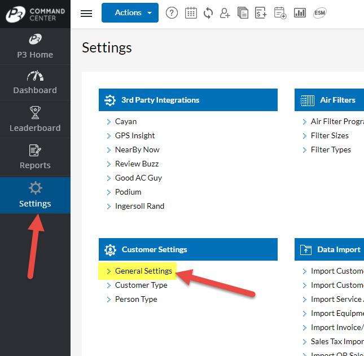Screen dimensions: 364x356
Task: Click the Data Import folder-upload icon
Action: [306, 250]
